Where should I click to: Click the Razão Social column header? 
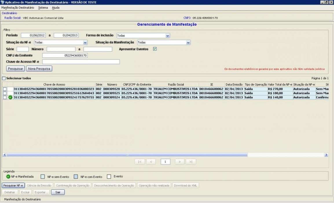click(176, 84)
